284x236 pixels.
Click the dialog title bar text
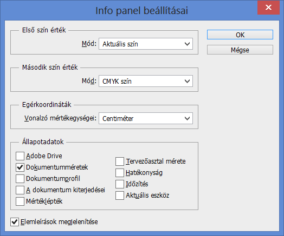click(141, 10)
